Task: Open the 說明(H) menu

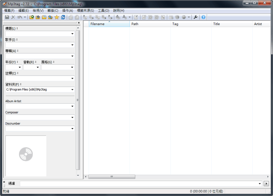Action: 119,11
